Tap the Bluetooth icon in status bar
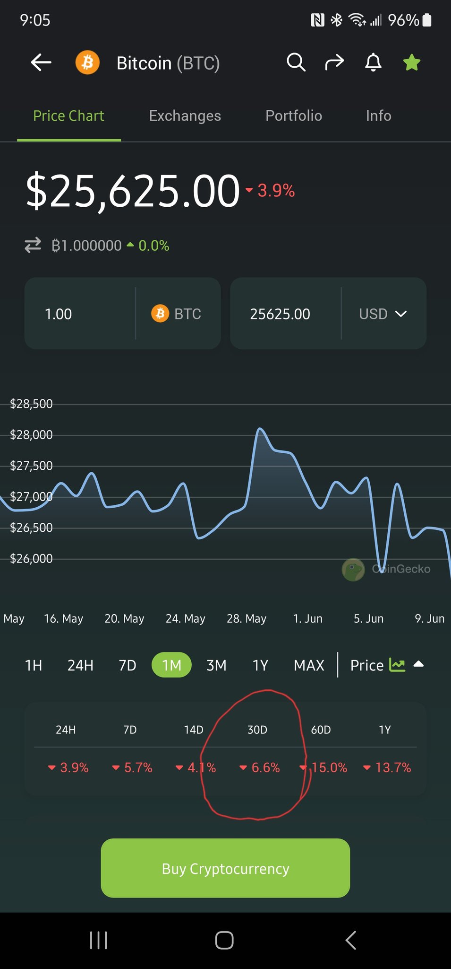Viewport: 451px width, 969px height. coord(336,20)
